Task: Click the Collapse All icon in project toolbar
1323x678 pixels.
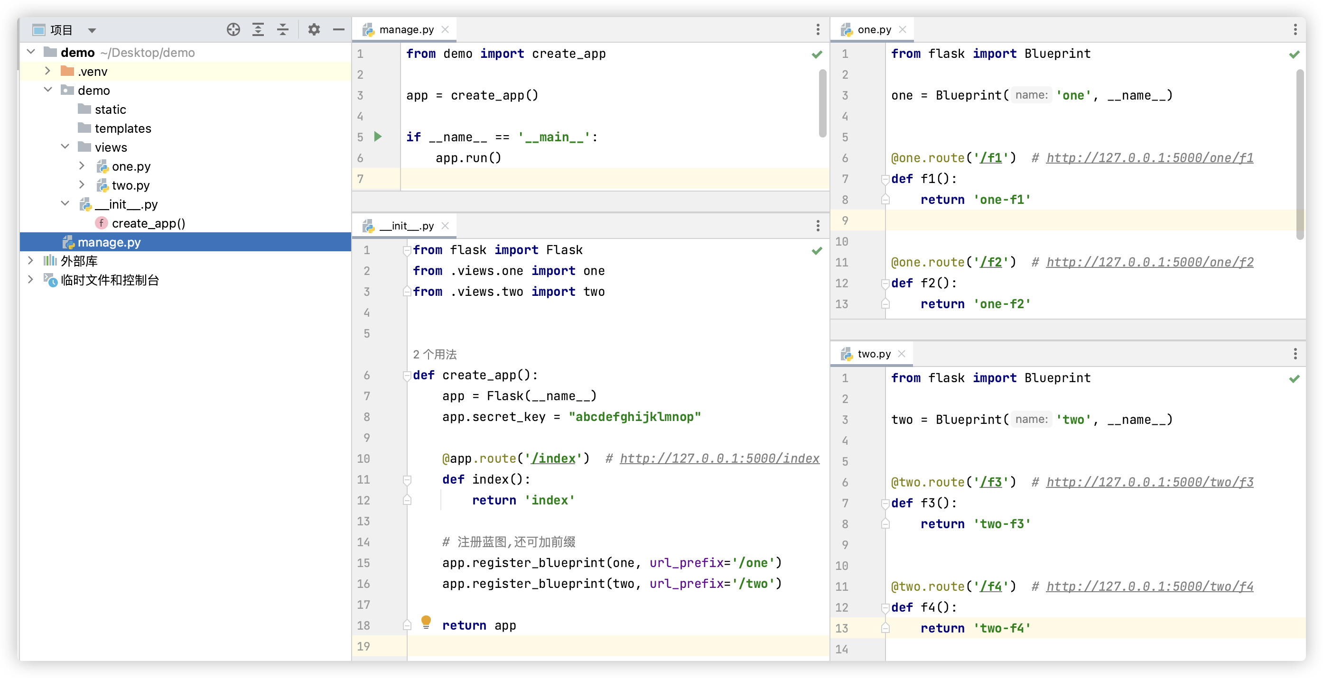Action: (282, 30)
